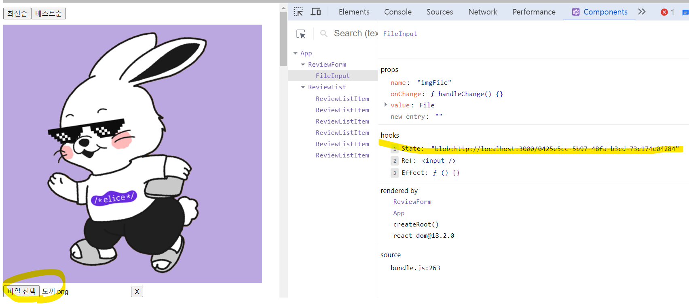Collapse the App tree node arrow
Screen dimensions: 689x304
296,53
